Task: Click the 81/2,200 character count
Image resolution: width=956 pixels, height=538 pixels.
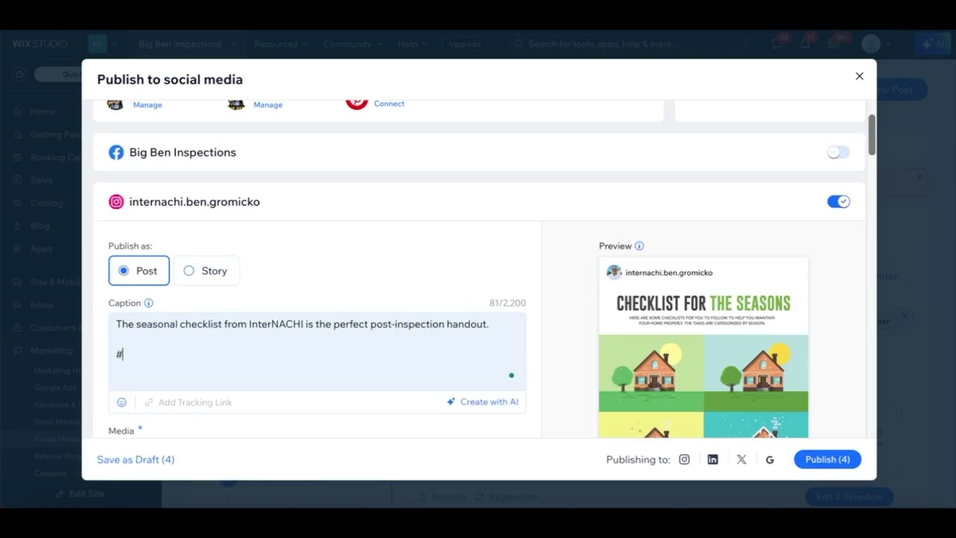Action: (508, 303)
